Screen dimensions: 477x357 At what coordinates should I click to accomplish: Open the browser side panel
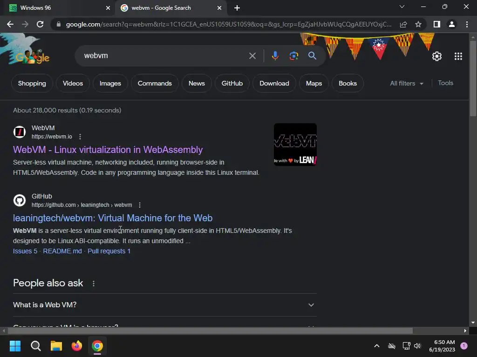pos(437,24)
